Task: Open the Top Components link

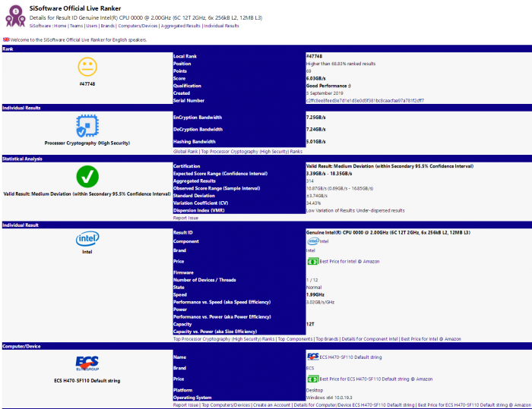Action: [295, 338]
